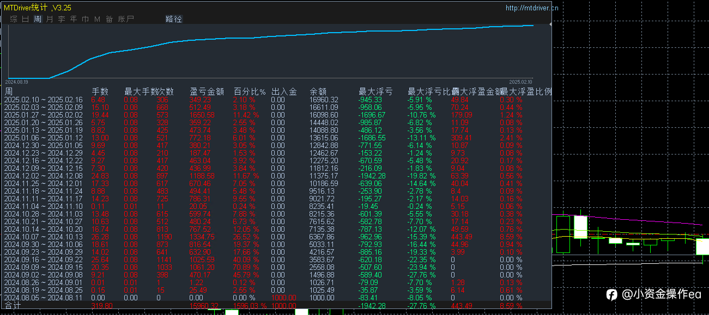Screen dimensions: 709x315
Task: Click balance value 11375.17
Action: (324, 176)
